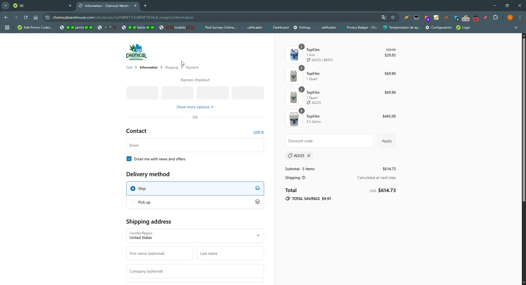Click the lightning bolt extension icon

(406, 17)
